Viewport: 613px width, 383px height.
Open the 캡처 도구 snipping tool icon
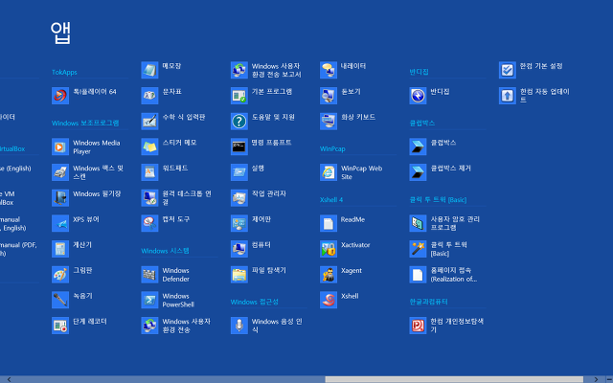point(149,223)
